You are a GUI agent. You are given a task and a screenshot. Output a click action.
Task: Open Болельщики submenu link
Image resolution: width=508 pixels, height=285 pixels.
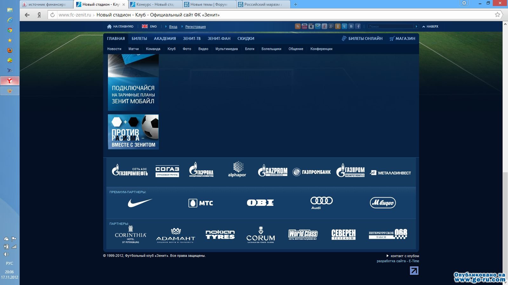coord(271,49)
